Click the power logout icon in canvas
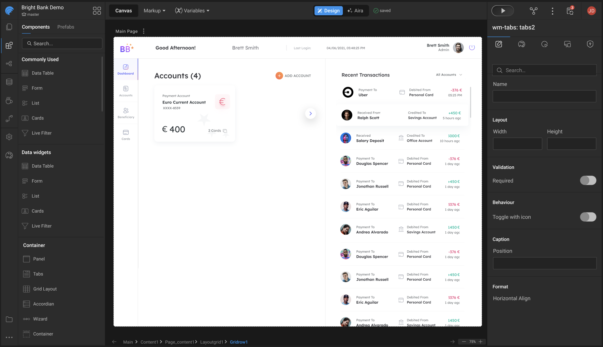Screen dimensions: 603x347 (x=472, y=48)
